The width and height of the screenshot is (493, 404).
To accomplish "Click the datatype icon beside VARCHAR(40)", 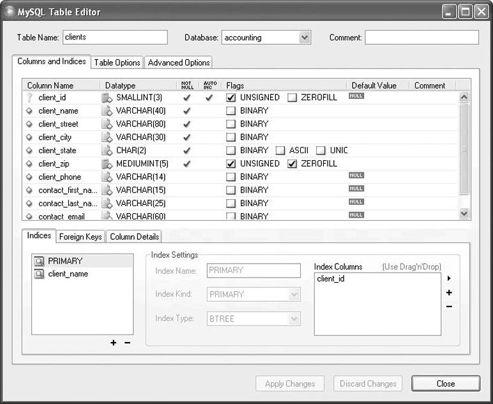I will click(x=107, y=111).
